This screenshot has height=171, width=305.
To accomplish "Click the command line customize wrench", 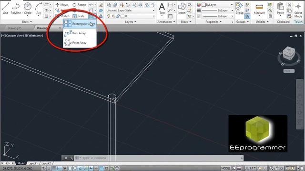I will click(x=71, y=158).
